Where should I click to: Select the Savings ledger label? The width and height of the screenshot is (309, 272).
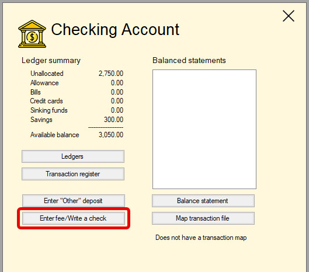click(41, 120)
